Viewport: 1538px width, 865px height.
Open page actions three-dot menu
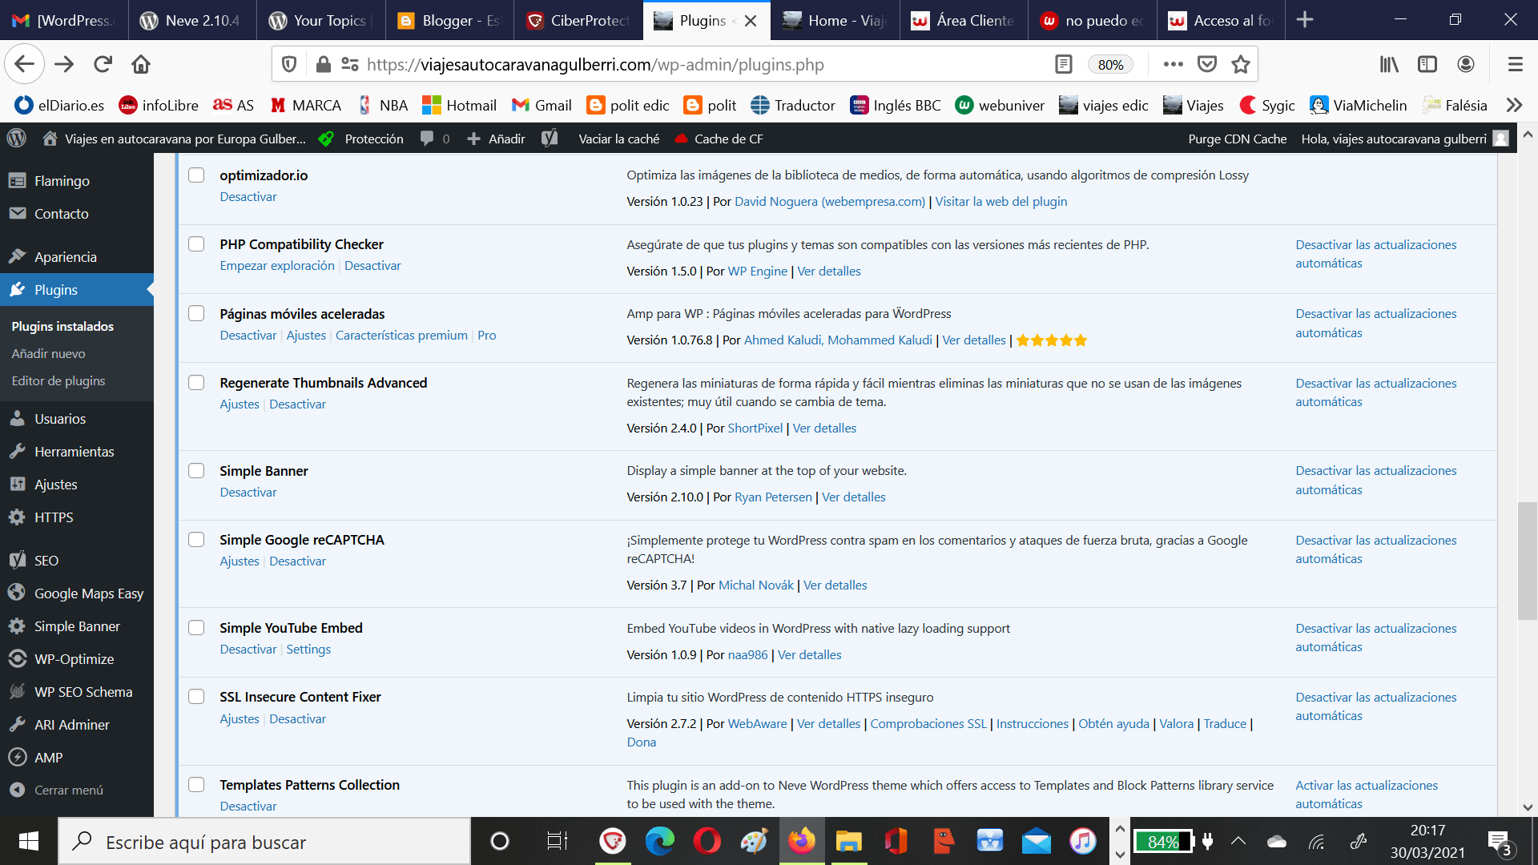pos(1173,64)
